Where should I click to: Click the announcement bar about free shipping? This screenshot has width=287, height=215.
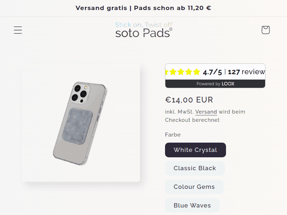(143, 8)
